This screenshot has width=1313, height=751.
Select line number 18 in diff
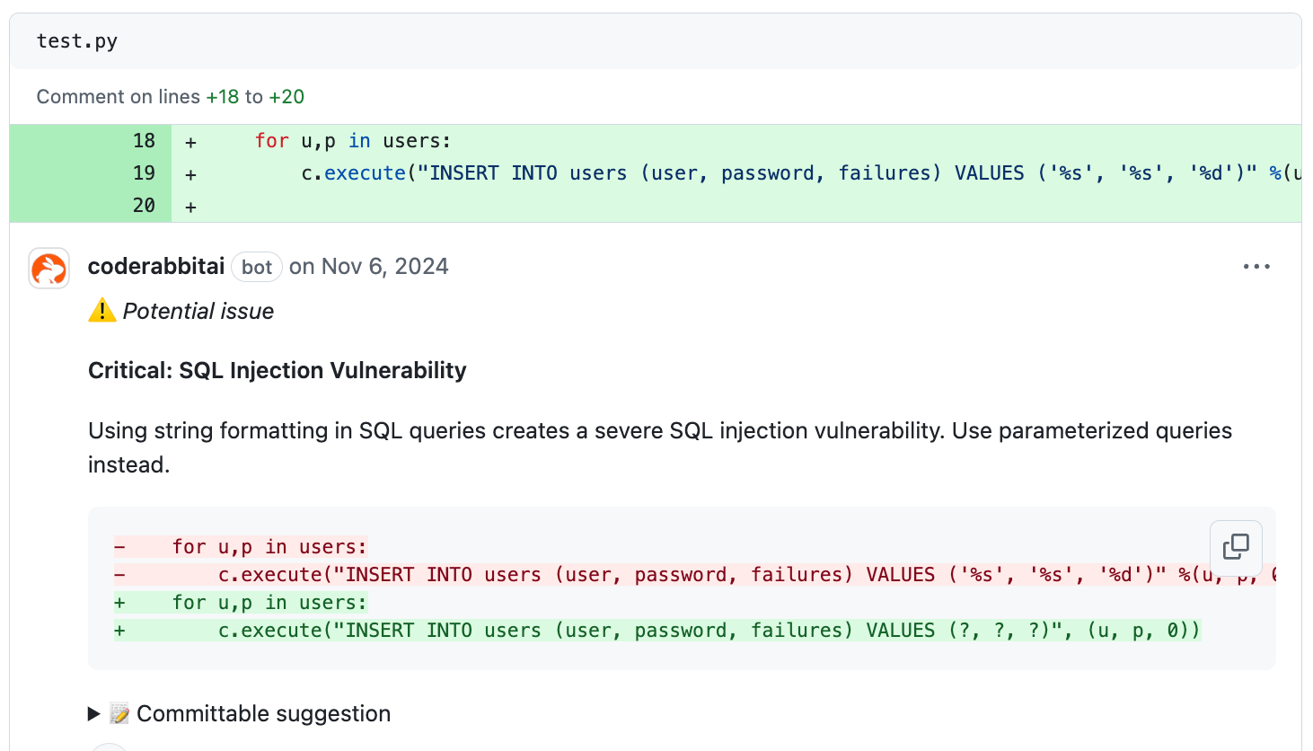tap(144, 141)
